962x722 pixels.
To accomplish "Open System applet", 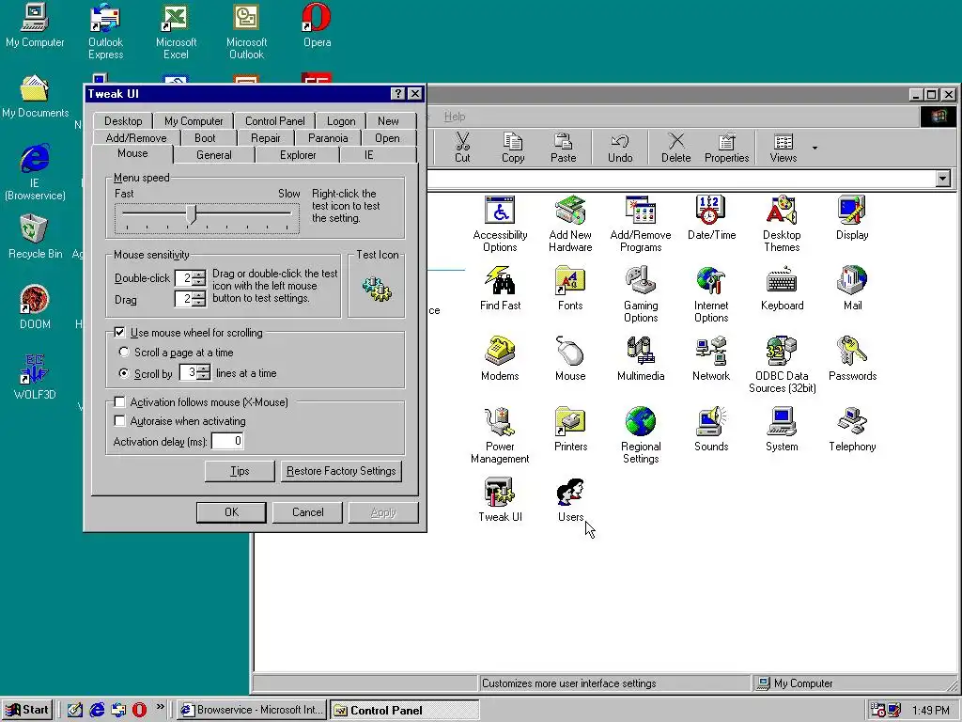I will click(x=782, y=430).
